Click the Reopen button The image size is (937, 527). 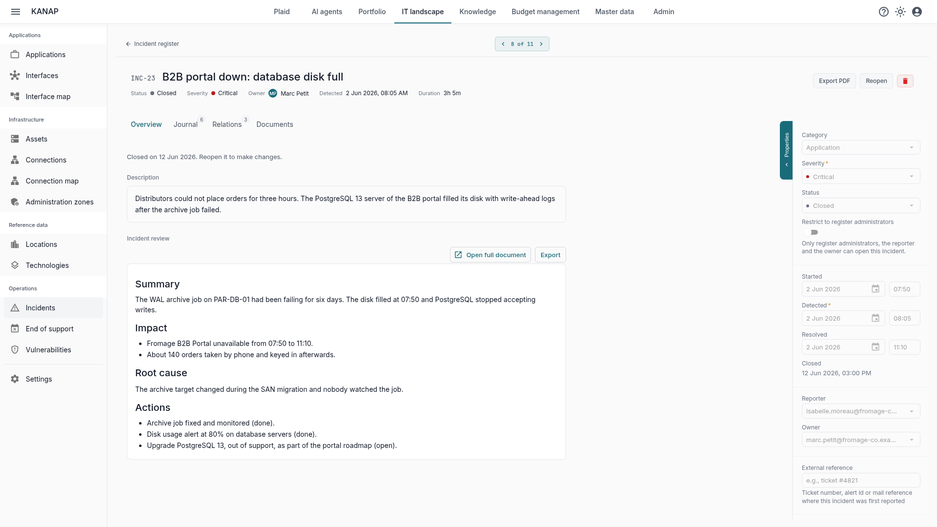click(876, 81)
